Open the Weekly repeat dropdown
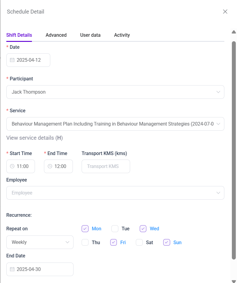This screenshot has height=283, width=237. (40, 242)
